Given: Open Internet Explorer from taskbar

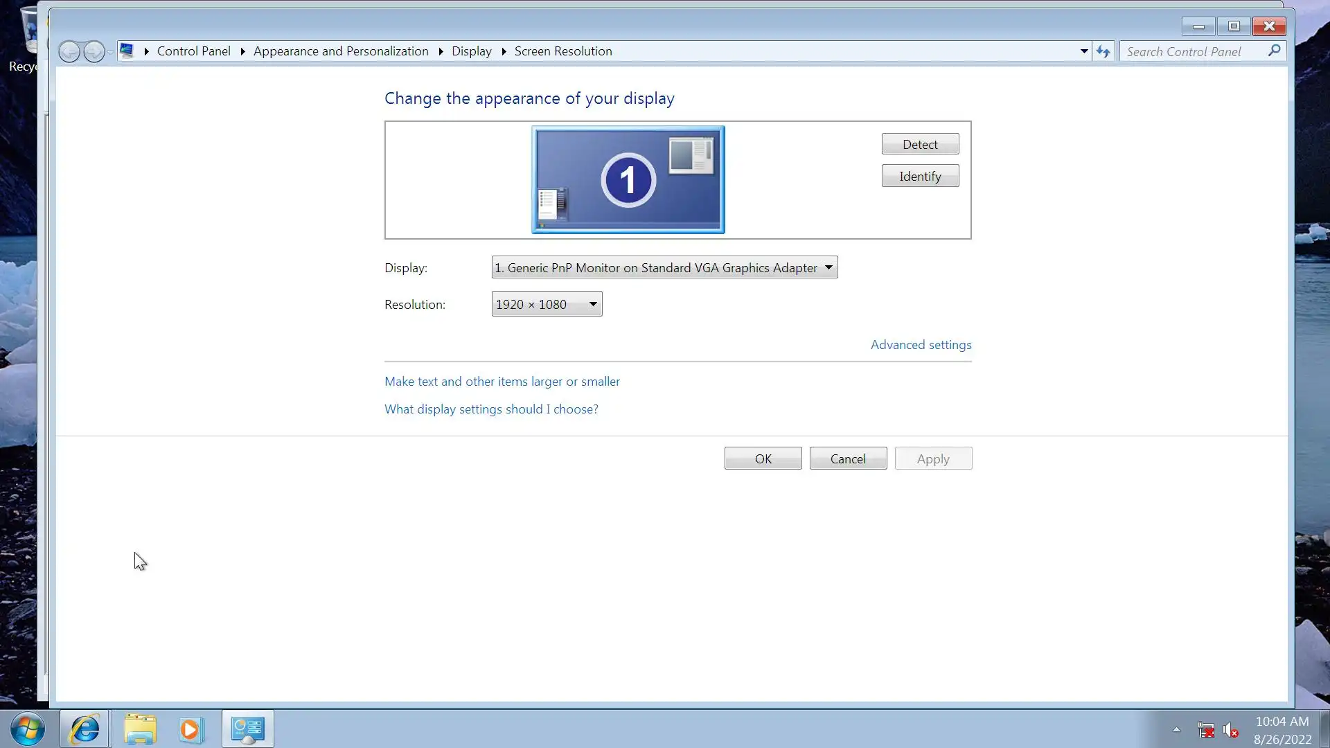Looking at the screenshot, I should (x=85, y=729).
